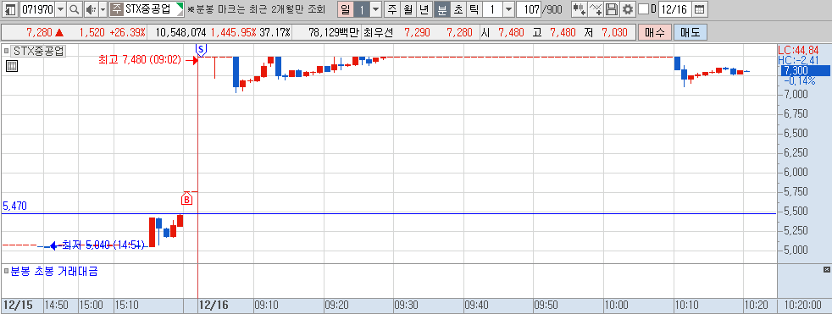Open the minute interval dropdown arrow
Viewport: 832px width, 314px height.
coord(508,9)
